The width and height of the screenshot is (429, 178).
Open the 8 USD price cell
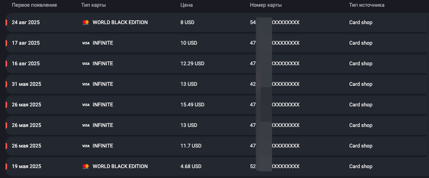pyautogui.click(x=187, y=23)
